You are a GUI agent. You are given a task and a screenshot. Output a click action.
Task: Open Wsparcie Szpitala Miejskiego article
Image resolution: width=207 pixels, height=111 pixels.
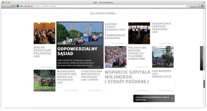click(x=127, y=77)
